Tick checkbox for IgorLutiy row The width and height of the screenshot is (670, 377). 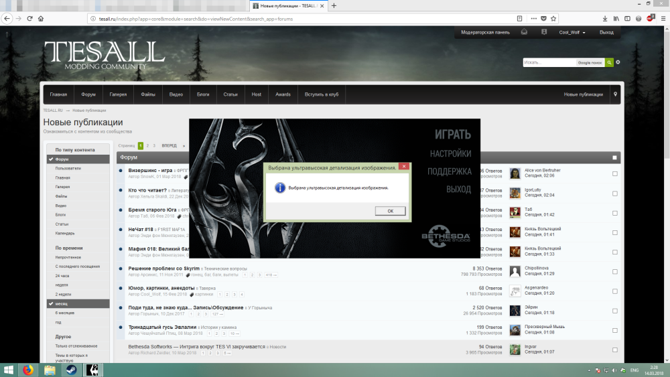[x=615, y=194]
